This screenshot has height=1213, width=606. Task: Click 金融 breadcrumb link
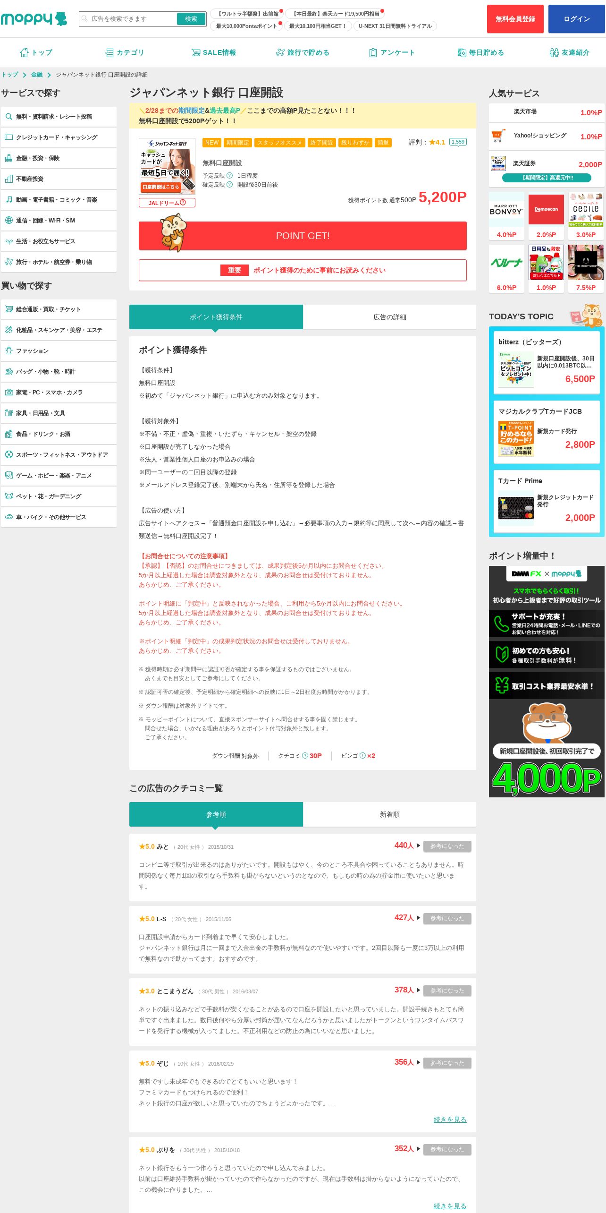37,75
